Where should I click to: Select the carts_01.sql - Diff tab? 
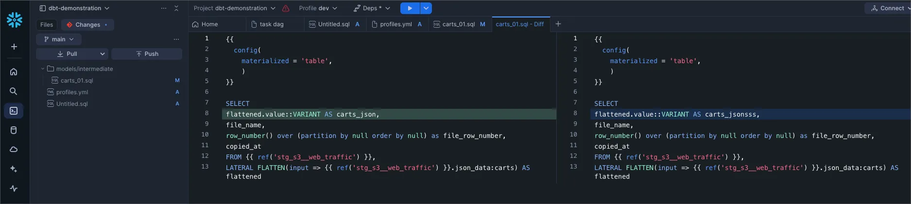click(520, 24)
